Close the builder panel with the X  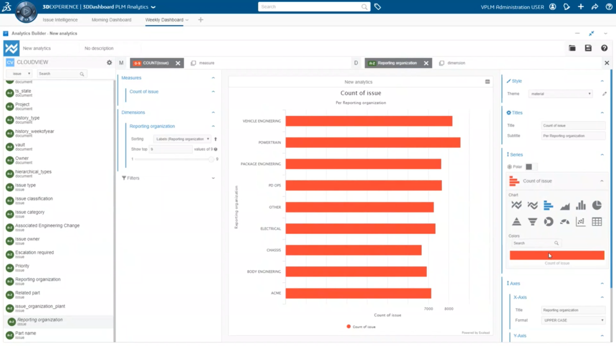point(607,63)
